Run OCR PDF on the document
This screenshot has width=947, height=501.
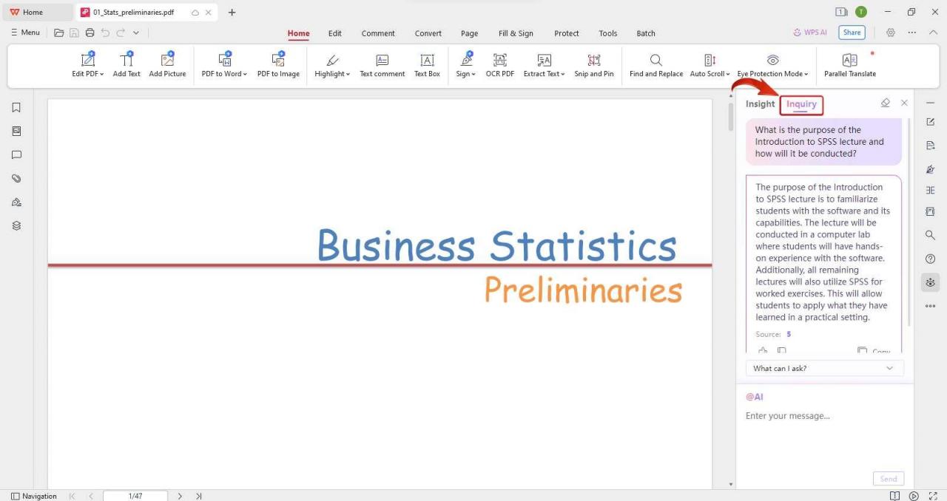(x=499, y=65)
